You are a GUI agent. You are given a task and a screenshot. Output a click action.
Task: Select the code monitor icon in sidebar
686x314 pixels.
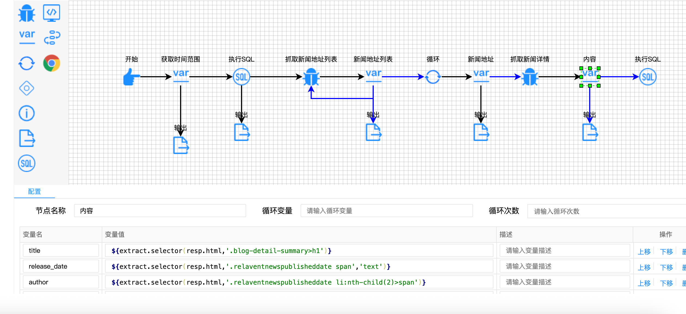click(51, 13)
